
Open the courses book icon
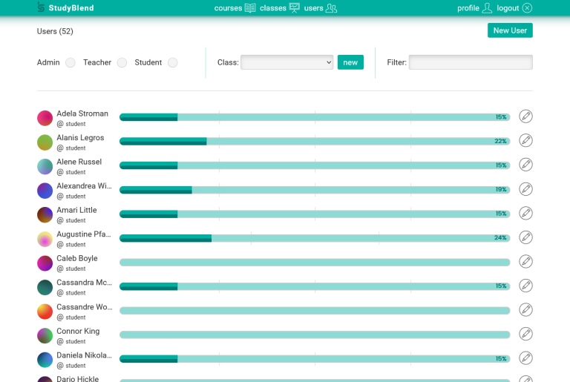point(250,8)
